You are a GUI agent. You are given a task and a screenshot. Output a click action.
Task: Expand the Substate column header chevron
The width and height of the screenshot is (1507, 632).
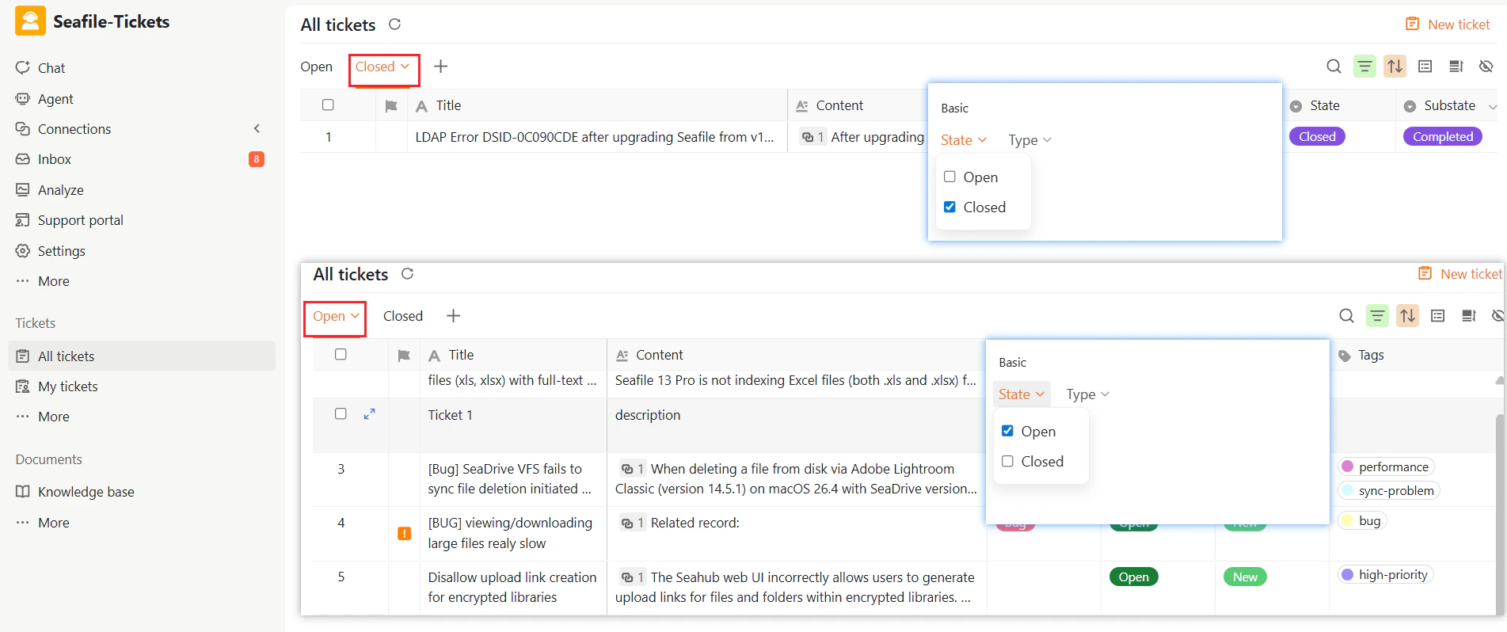coord(1493,107)
